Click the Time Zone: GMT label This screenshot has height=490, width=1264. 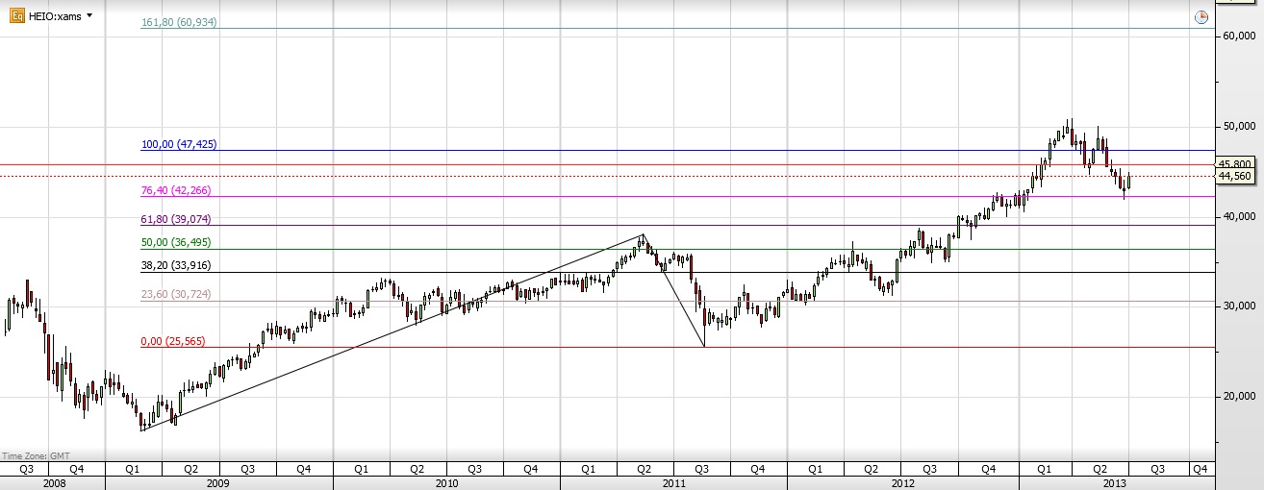[x=35, y=456]
